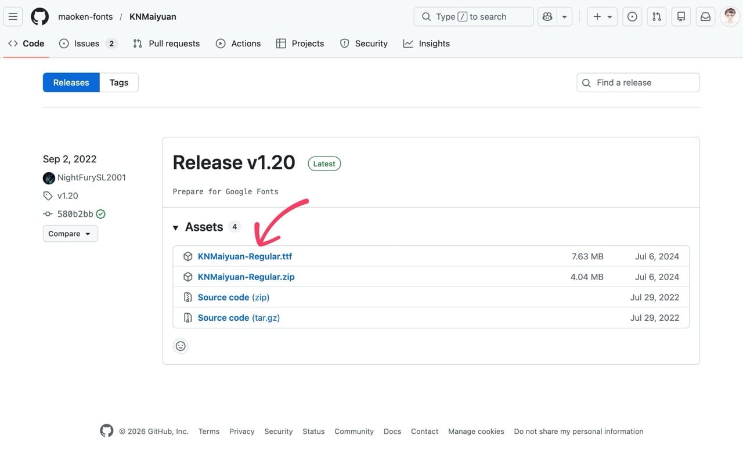Click the Find a release field
This screenshot has height=464, width=743.
coord(644,82)
